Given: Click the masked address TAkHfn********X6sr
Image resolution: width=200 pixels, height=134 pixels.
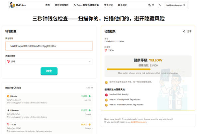Looking at the screenshot, I should (x=114, y=42).
